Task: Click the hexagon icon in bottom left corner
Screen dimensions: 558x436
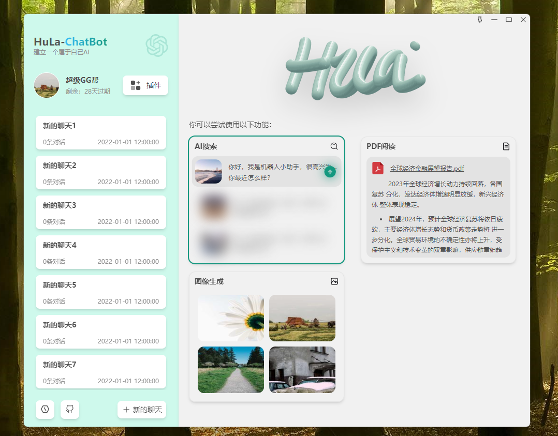Action: coord(45,409)
